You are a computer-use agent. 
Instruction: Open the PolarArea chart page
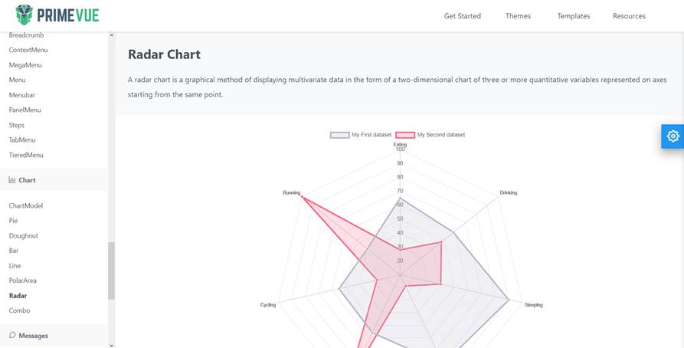(22, 281)
